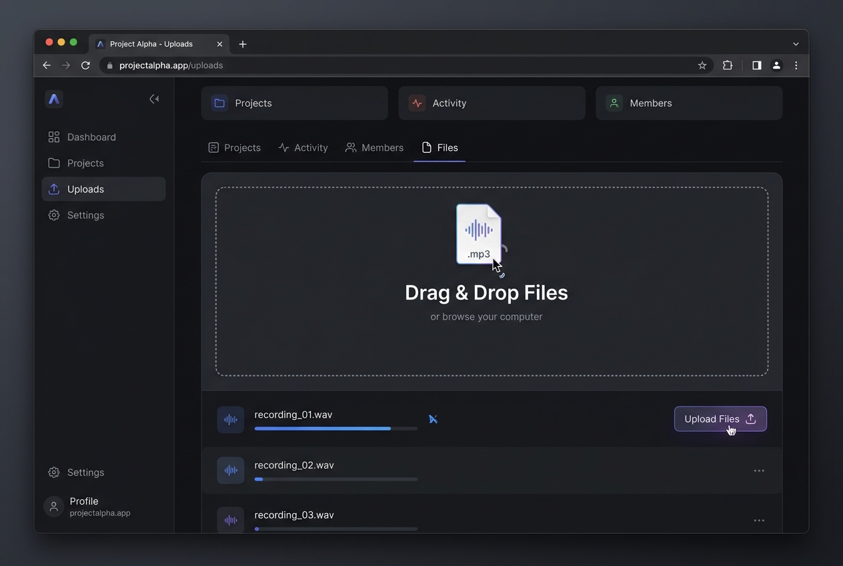Expand the browser tab search chevron
843x566 pixels.
(796, 44)
